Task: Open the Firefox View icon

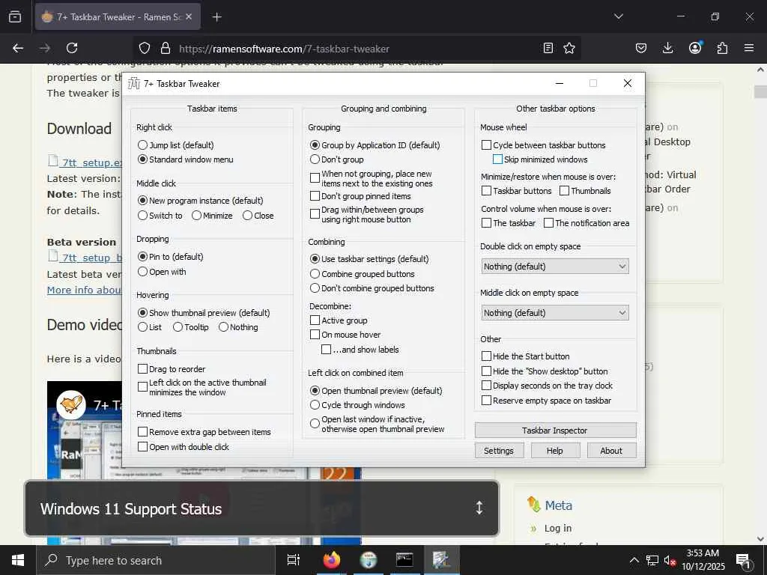Action: [15, 16]
